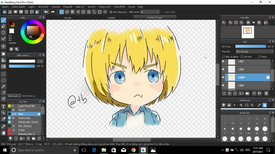The image size is (275, 154).
Task: Duplicate the current layer
Action: coord(254,93)
